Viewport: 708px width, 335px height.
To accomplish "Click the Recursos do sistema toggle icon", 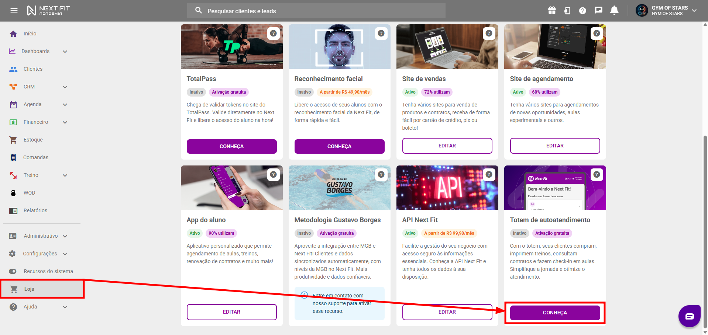I will [13, 271].
